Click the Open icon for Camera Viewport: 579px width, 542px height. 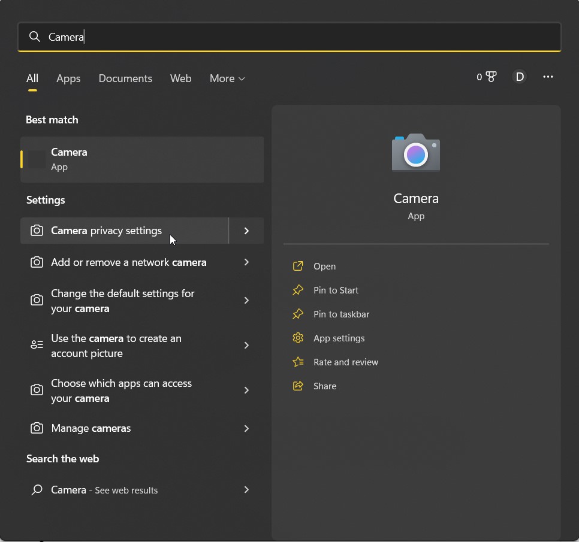(298, 266)
